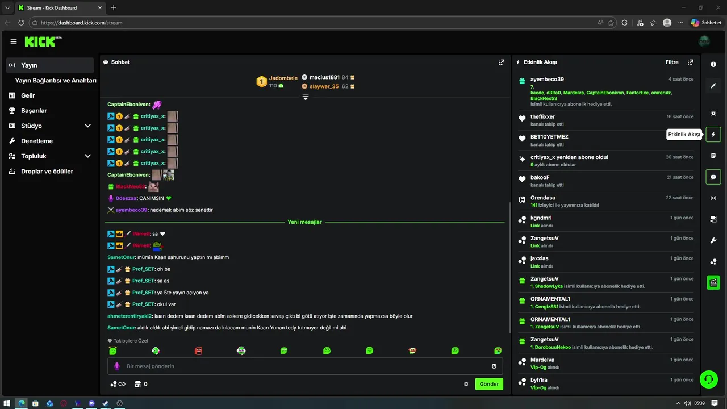Open the Filtre option in activity feed

(672, 62)
